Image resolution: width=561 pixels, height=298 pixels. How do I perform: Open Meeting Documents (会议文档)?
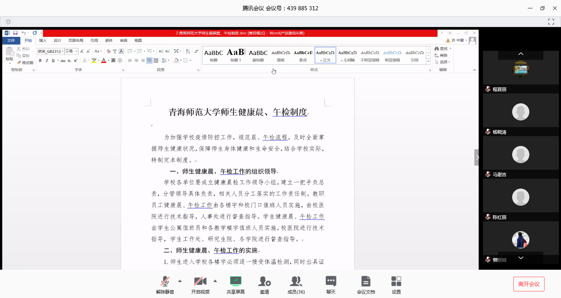366,281
